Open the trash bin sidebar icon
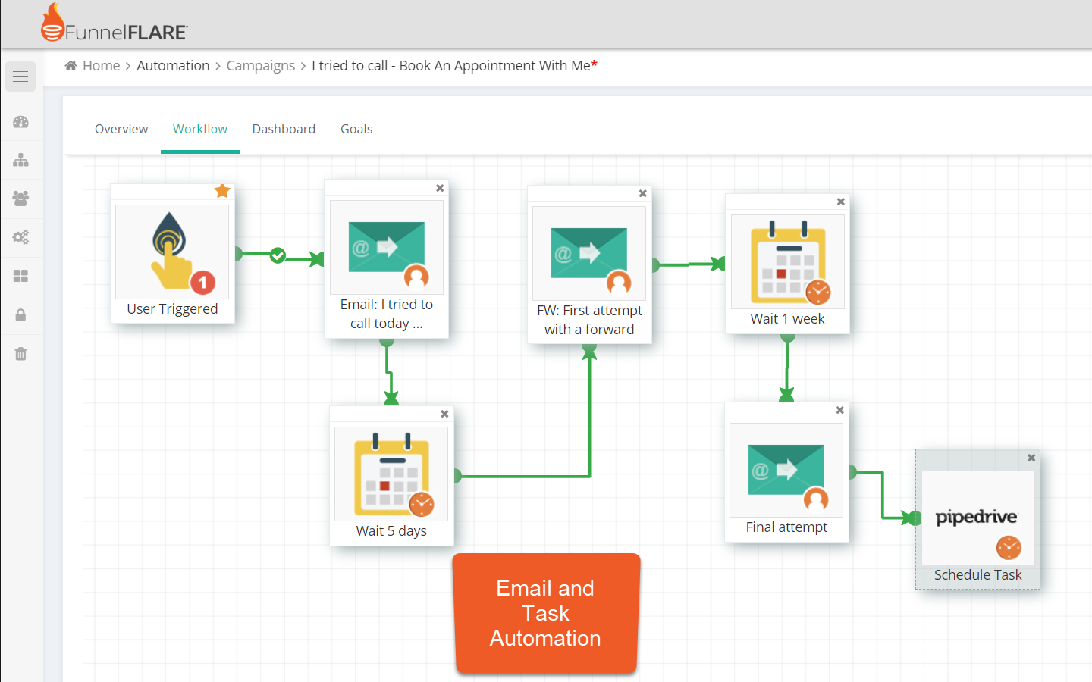This screenshot has height=682, width=1092. coord(20,353)
